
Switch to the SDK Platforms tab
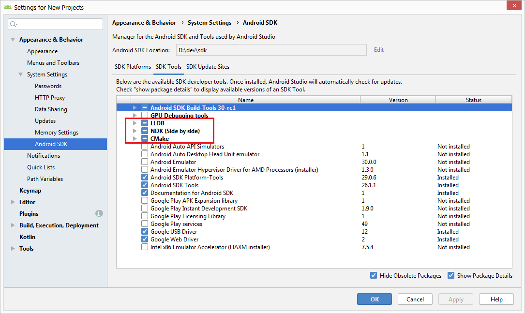(133, 67)
